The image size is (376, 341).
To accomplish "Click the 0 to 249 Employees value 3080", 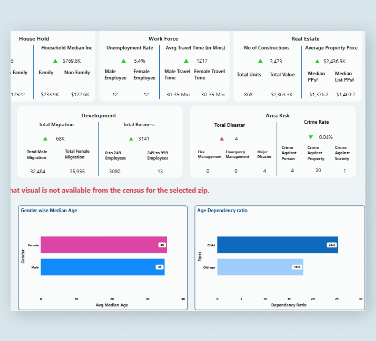I will 115,171.
